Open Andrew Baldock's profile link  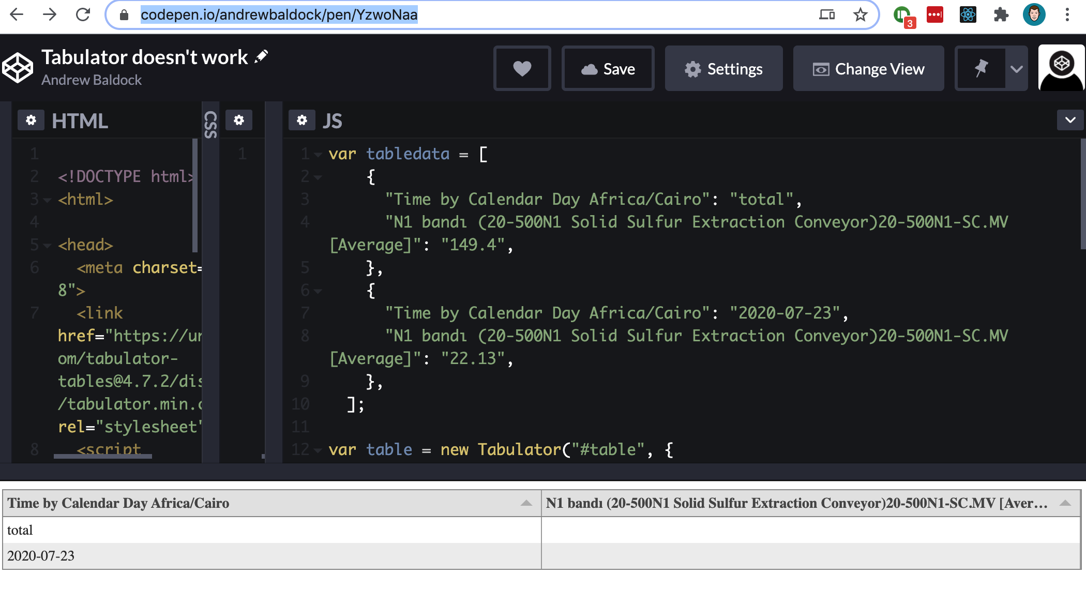(x=92, y=80)
